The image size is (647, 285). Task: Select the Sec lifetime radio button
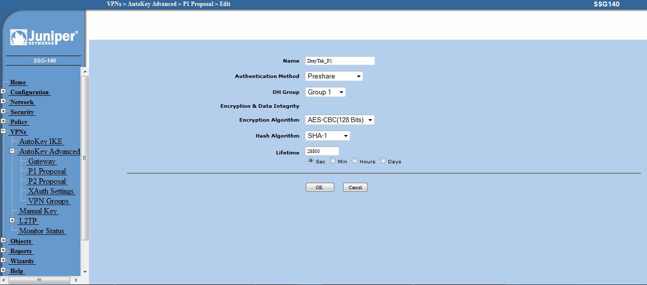point(311,161)
